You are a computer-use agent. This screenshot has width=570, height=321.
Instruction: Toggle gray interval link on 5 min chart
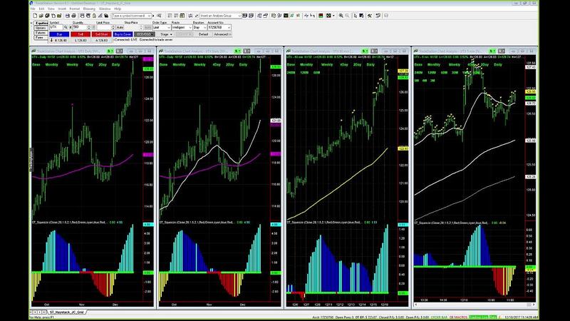[502, 51]
